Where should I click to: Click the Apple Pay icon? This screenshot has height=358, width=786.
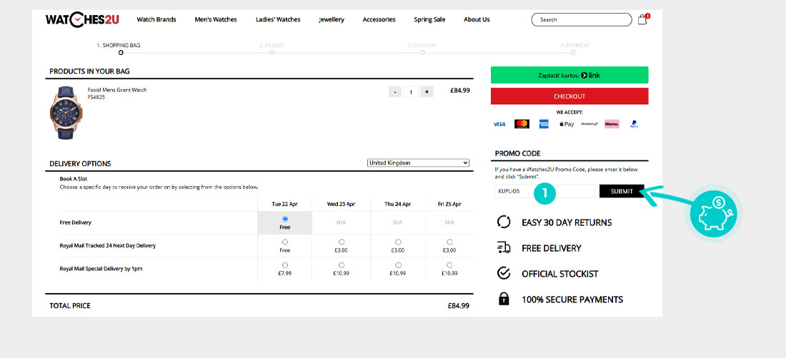(x=567, y=124)
